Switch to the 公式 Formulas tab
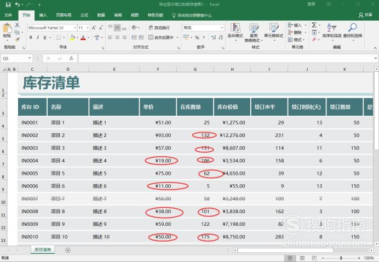The image size is (379, 262). [84, 15]
